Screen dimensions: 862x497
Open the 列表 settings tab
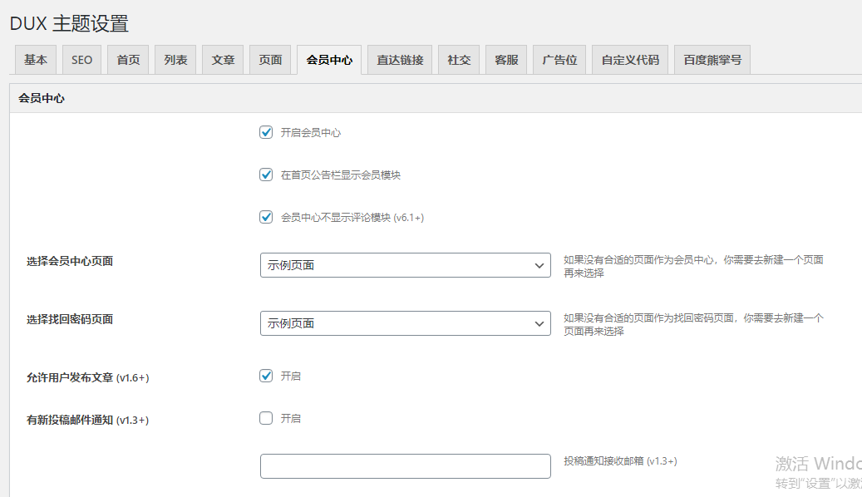tap(175, 59)
